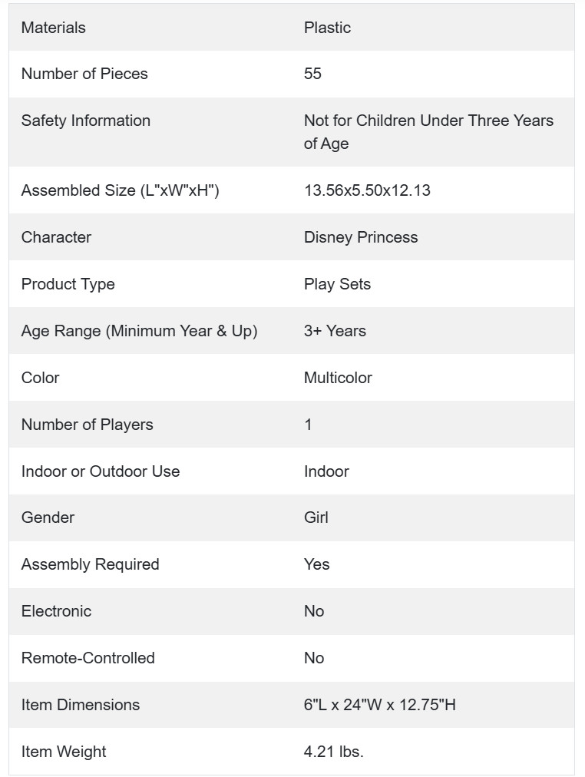This screenshot has width=585, height=777.
Task: Click the Assembled Size label
Action: 120,190
